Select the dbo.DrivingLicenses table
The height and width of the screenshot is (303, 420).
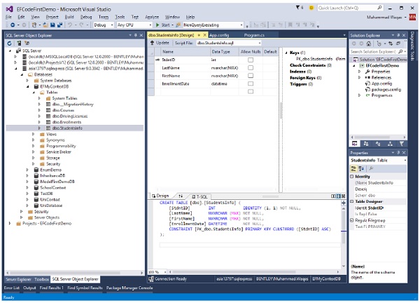69,116
